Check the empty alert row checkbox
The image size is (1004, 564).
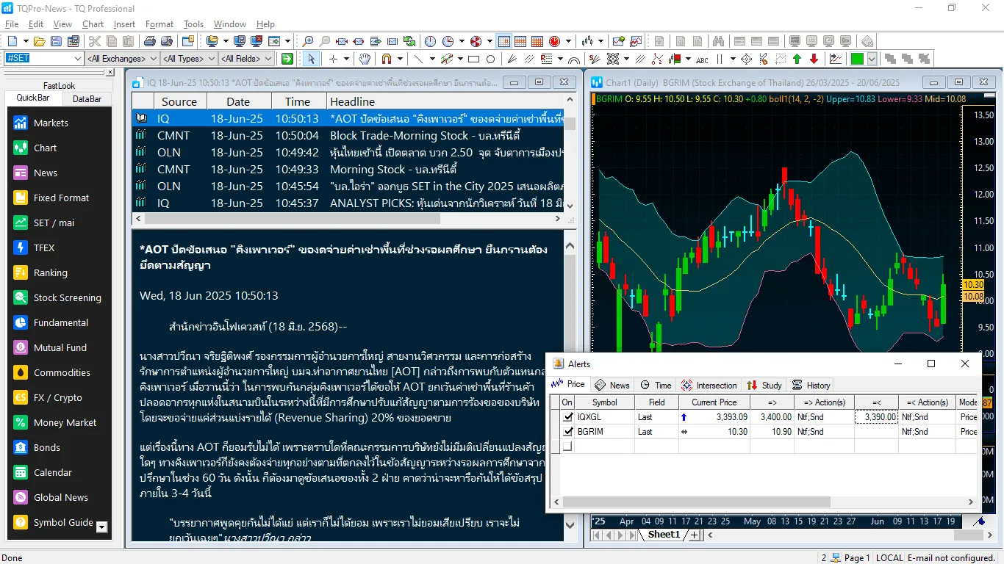[x=567, y=446]
